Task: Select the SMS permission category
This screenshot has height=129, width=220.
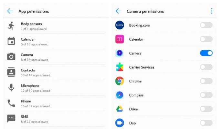Action: [x=56, y=119]
